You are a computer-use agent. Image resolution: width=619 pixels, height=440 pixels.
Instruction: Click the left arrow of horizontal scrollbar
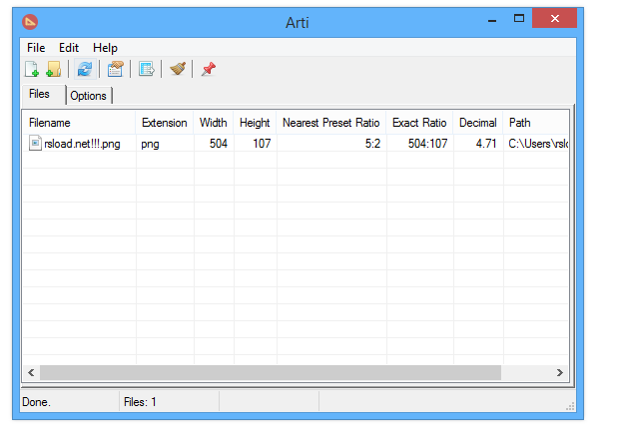click(x=31, y=372)
